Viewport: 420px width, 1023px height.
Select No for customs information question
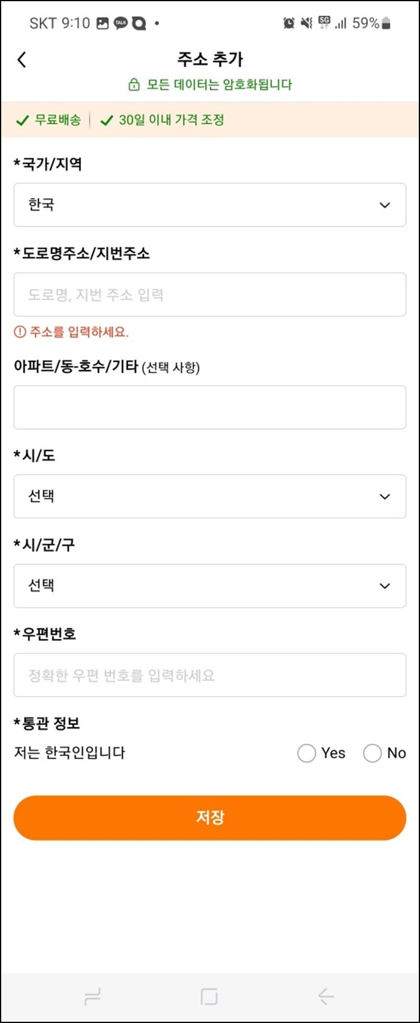click(372, 753)
